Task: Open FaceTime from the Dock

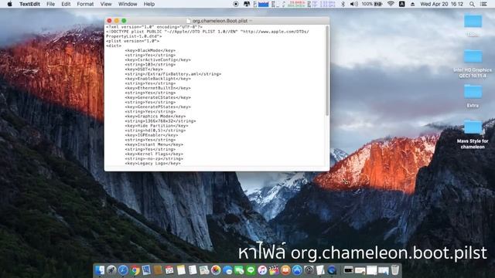Action: 239,270
